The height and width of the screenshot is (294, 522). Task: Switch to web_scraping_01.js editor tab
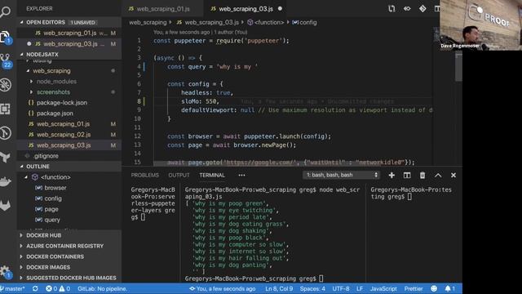pos(162,9)
